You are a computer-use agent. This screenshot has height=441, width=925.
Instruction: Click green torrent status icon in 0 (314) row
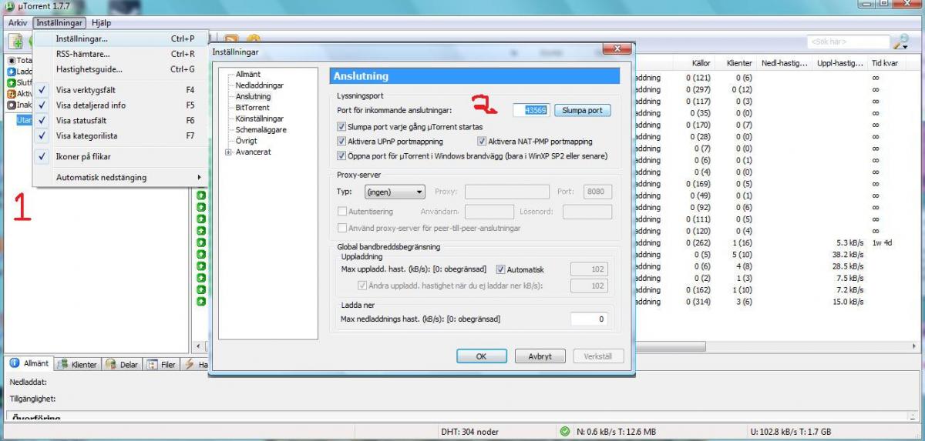point(201,302)
